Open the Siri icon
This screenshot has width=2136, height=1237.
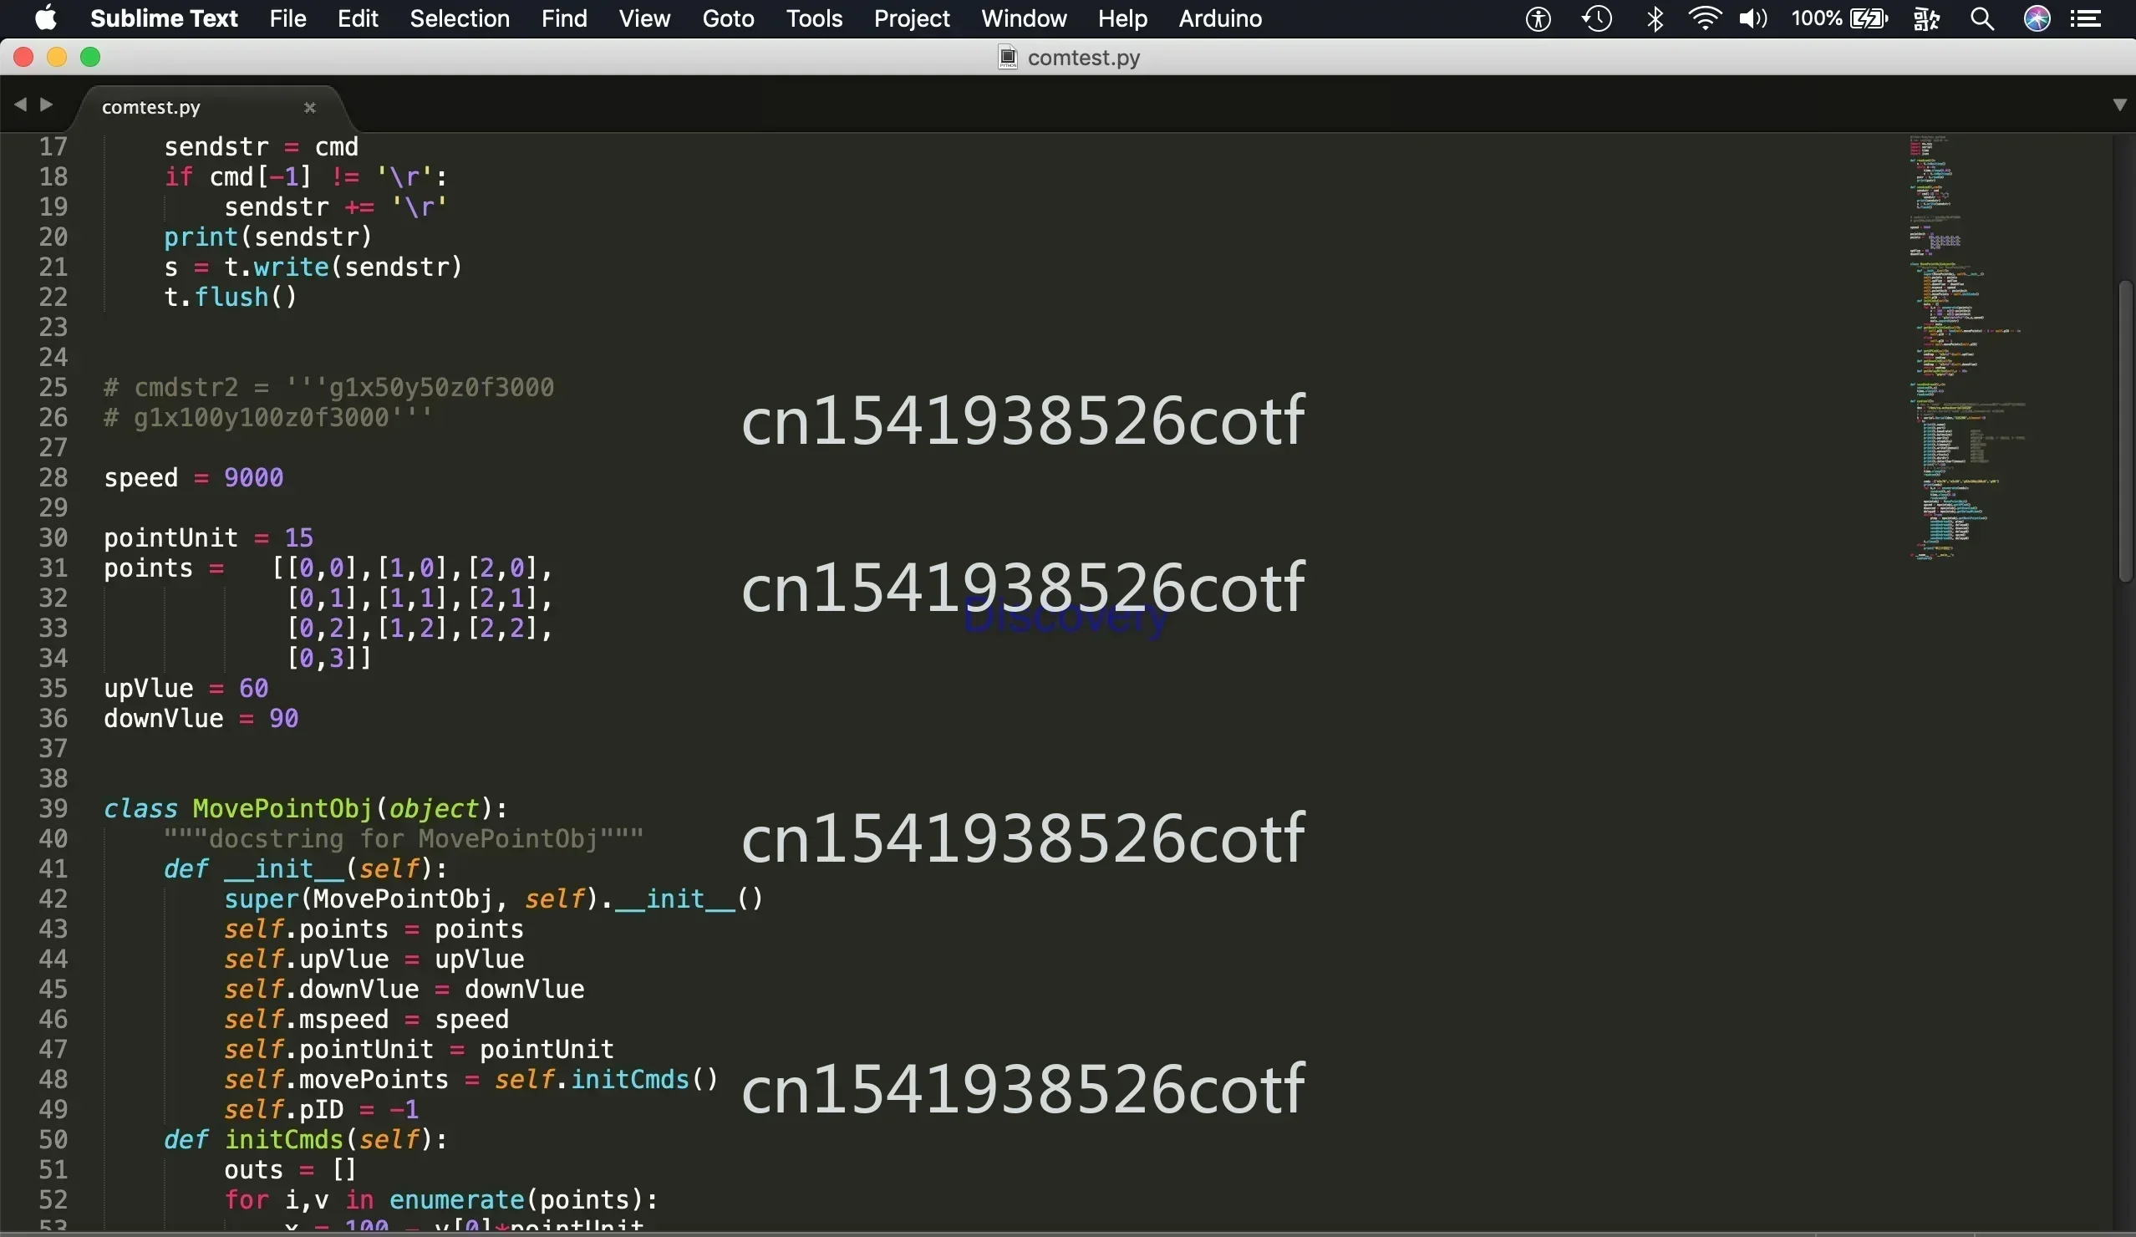point(2037,18)
